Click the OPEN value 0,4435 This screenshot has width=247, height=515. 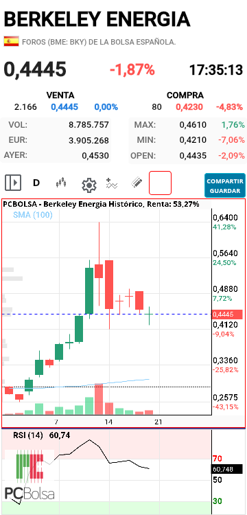click(x=193, y=156)
